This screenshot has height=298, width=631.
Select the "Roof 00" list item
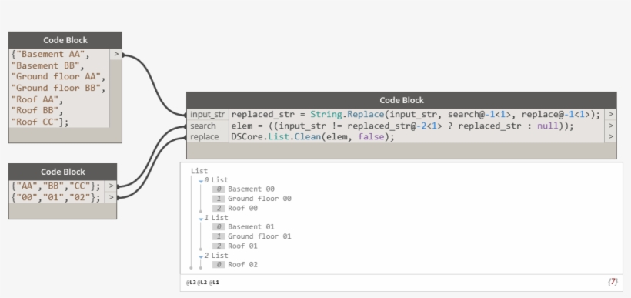point(242,208)
